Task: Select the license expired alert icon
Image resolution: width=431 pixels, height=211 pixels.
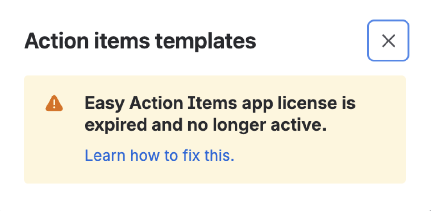Action: coord(54,104)
